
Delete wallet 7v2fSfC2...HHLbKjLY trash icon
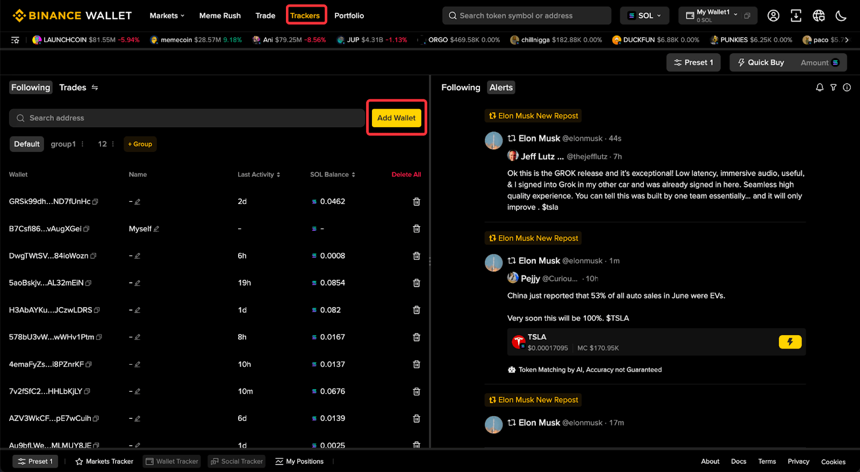pos(416,391)
